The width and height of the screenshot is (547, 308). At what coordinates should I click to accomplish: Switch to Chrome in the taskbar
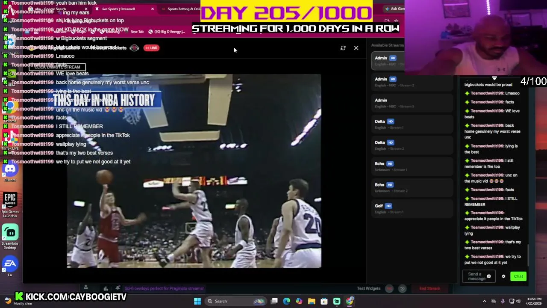(350, 301)
